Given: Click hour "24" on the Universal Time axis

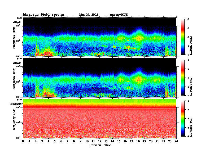Looking at the screenshot, I should (176, 141).
